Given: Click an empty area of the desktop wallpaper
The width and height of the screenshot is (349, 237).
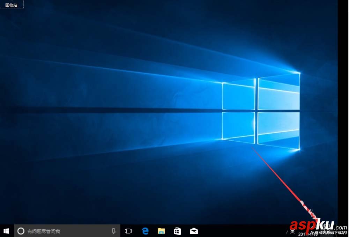Looking at the screenshot, I should [x=87, y=122].
